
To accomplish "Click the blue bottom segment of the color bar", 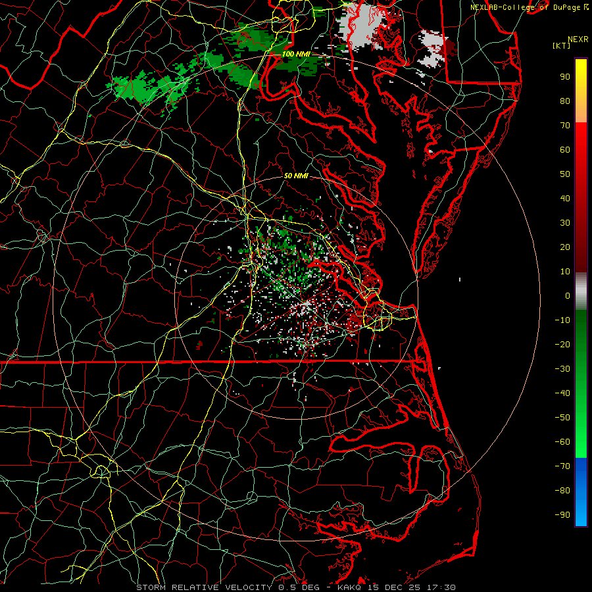I will point(581,492).
